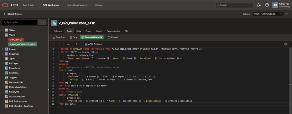Image resolution: width=292 pixels, height=114 pixels.
Task: Switch to the DDL tab
Action: click(x=127, y=31)
